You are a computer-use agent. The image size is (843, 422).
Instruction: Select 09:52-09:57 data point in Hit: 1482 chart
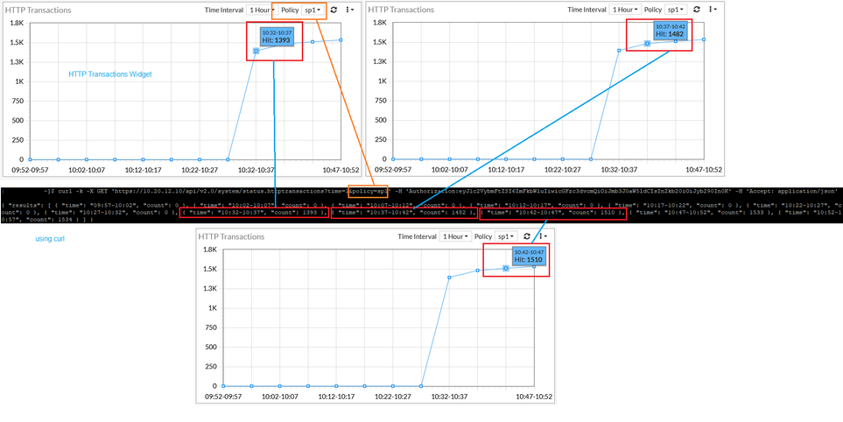click(x=393, y=159)
